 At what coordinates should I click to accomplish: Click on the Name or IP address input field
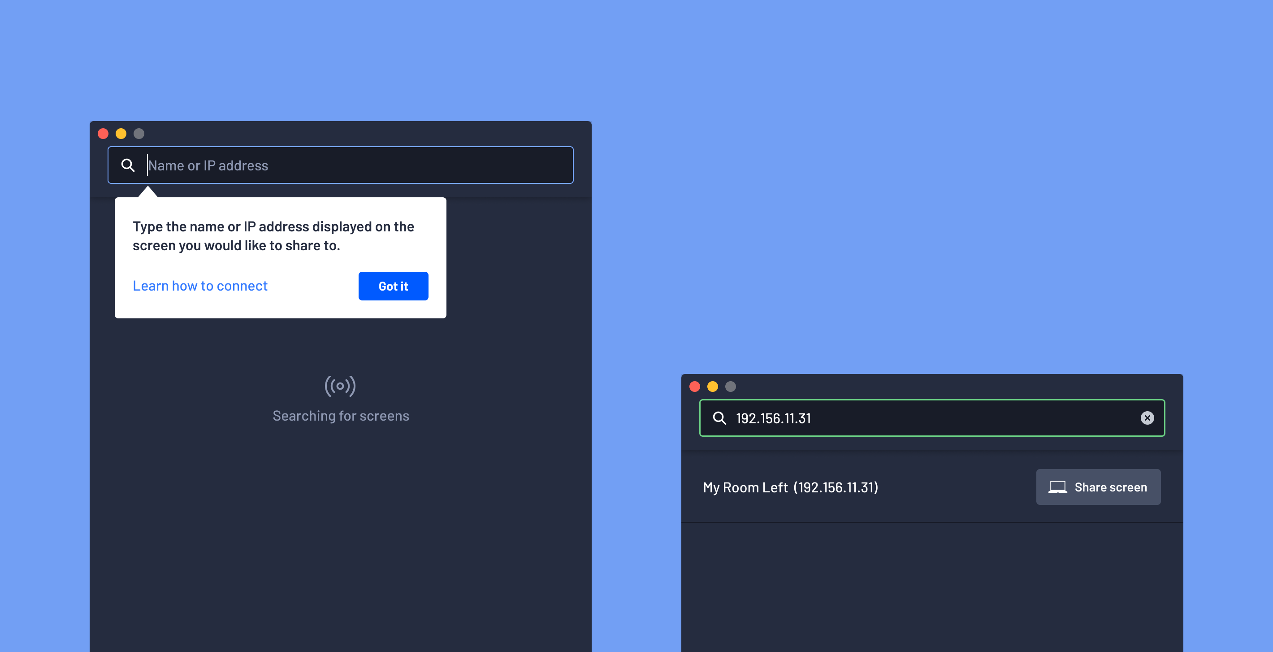(341, 165)
